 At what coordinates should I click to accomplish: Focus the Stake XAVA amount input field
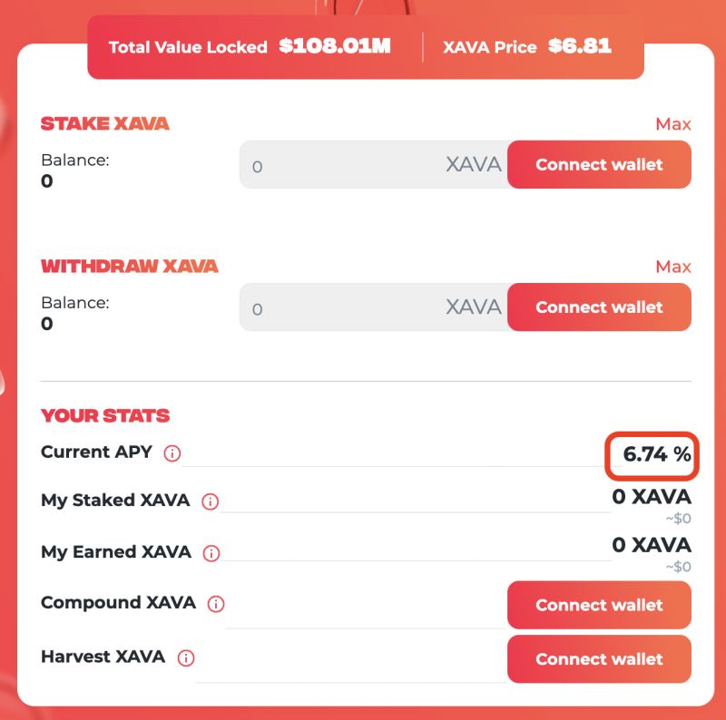[x=373, y=165]
